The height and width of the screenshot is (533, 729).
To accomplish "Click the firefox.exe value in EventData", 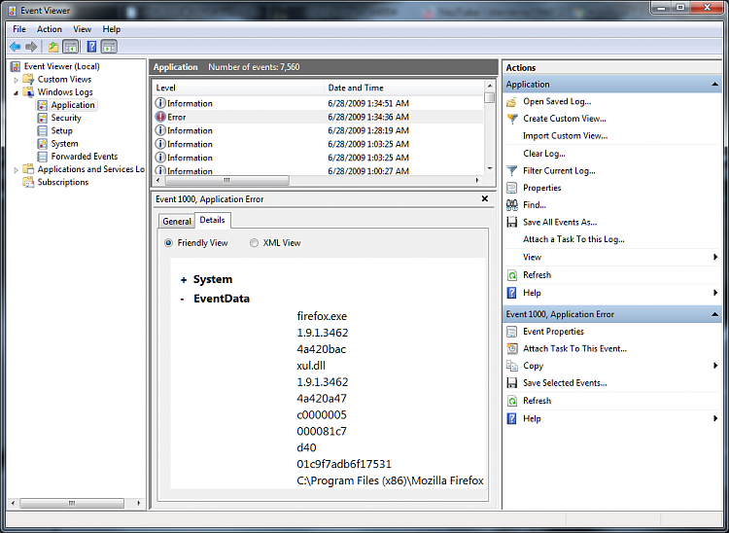I will [x=322, y=316].
